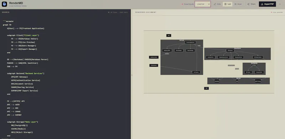
Task: Click the pane splitter handle between editor and preview
Action: [x=132, y=75]
